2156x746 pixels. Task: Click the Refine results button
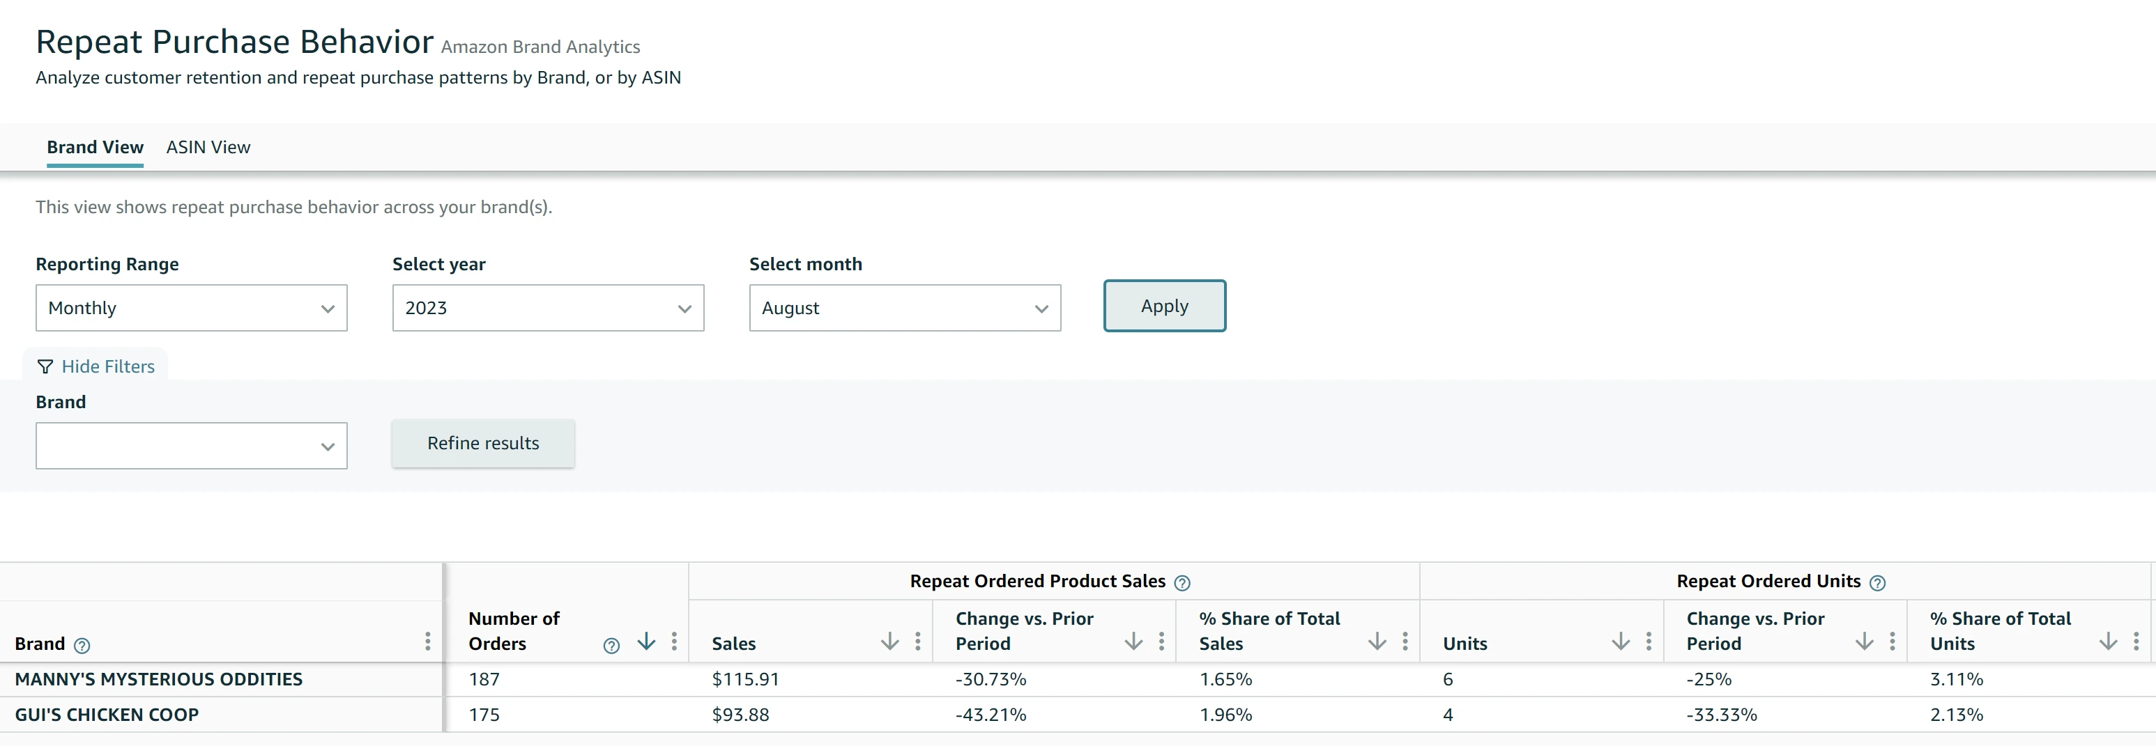483,443
